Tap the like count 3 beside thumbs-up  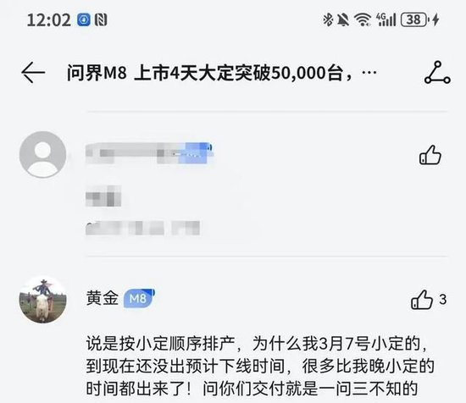click(x=443, y=300)
